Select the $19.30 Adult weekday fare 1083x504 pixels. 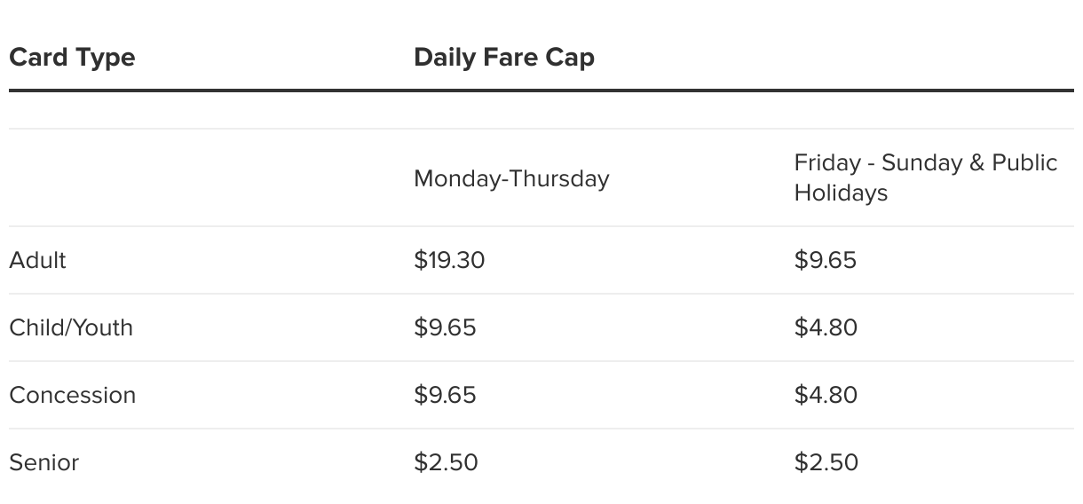[449, 260]
